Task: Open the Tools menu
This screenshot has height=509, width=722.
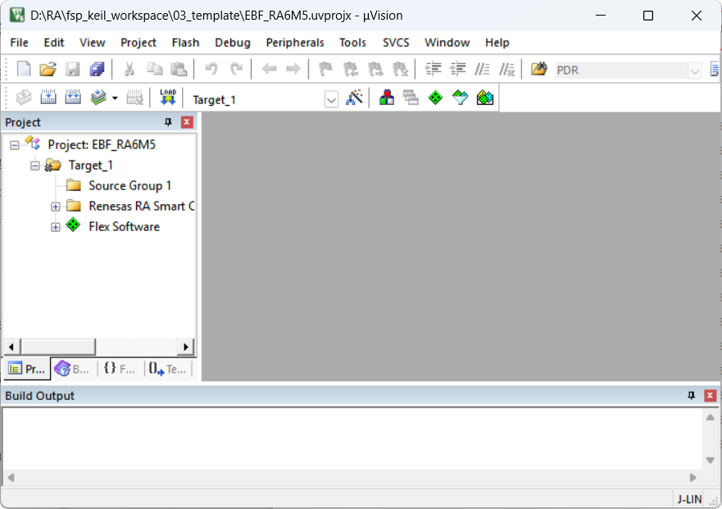Action: (352, 43)
